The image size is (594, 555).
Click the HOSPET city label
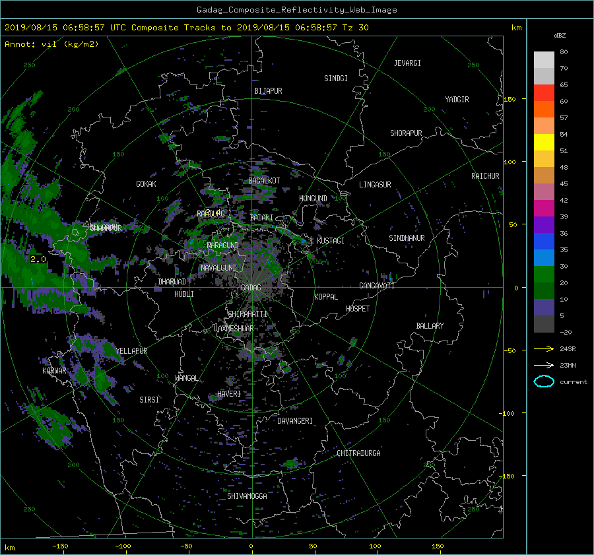(358, 309)
